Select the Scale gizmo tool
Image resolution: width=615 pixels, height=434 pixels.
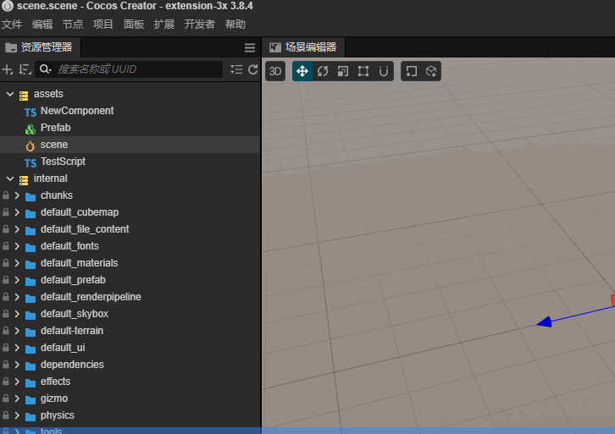point(343,71)
